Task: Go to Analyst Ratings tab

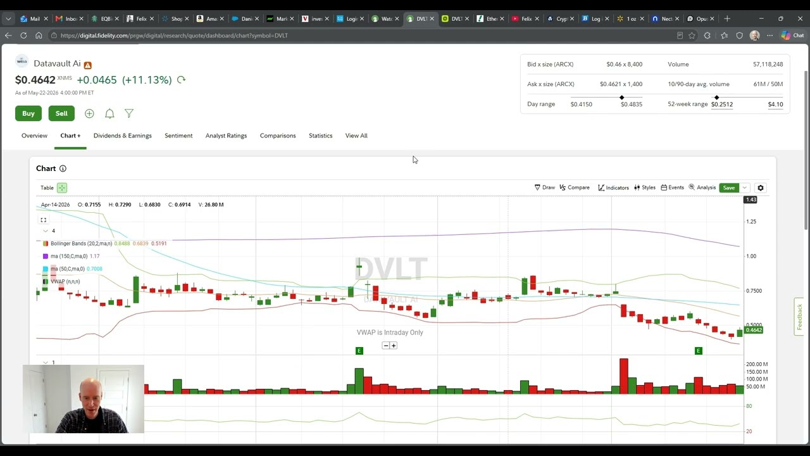Action: pos(226,136)
